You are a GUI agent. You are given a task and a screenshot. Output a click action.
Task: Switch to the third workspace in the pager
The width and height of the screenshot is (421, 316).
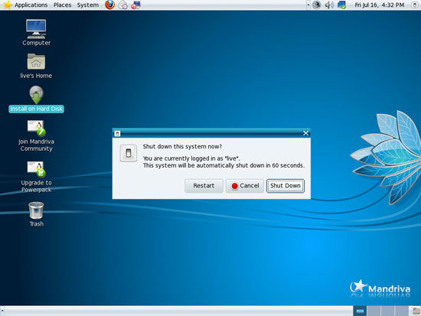pos(387,311)
